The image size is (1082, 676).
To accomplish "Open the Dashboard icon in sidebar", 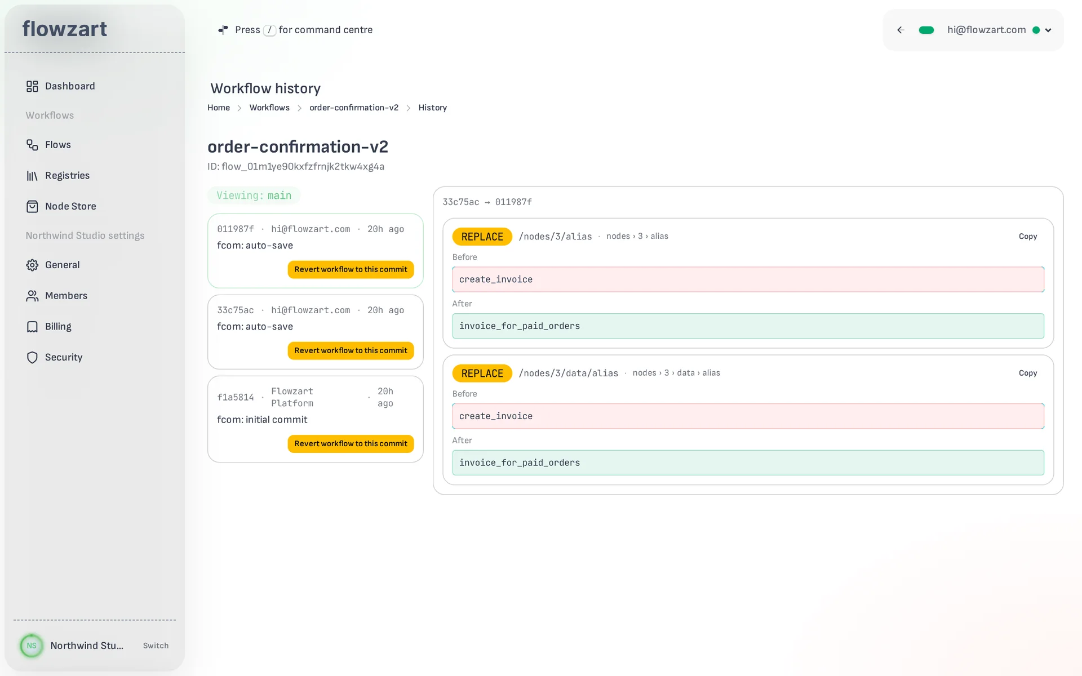I will (x=32, y=86).
